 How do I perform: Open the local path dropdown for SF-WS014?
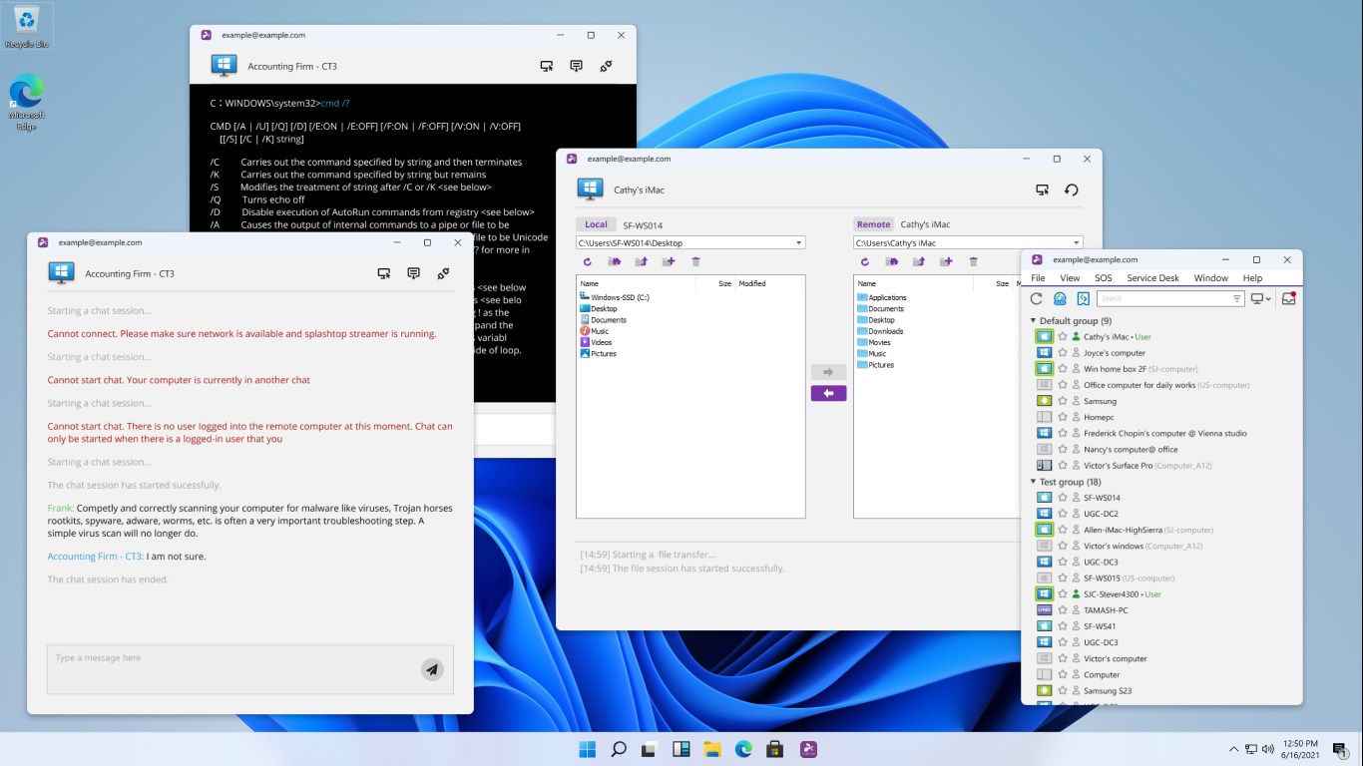coord(798,242)
